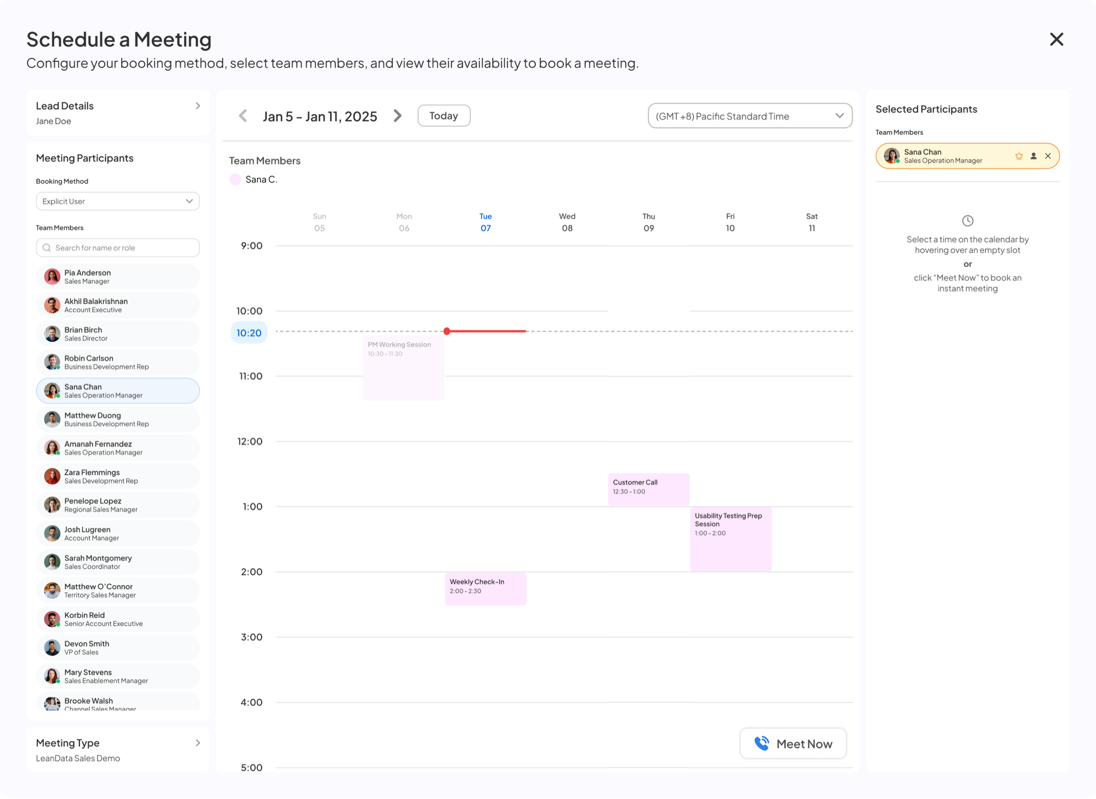Screen dimensions: 1096x799
Task: Open the time zone dropdown
Action: click(750, 116)
